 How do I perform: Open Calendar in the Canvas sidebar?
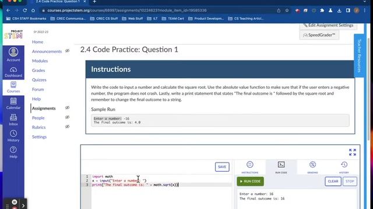pos(13,103)
